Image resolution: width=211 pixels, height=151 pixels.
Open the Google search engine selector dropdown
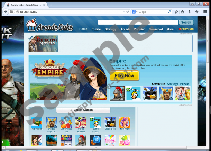pos(135,12)
